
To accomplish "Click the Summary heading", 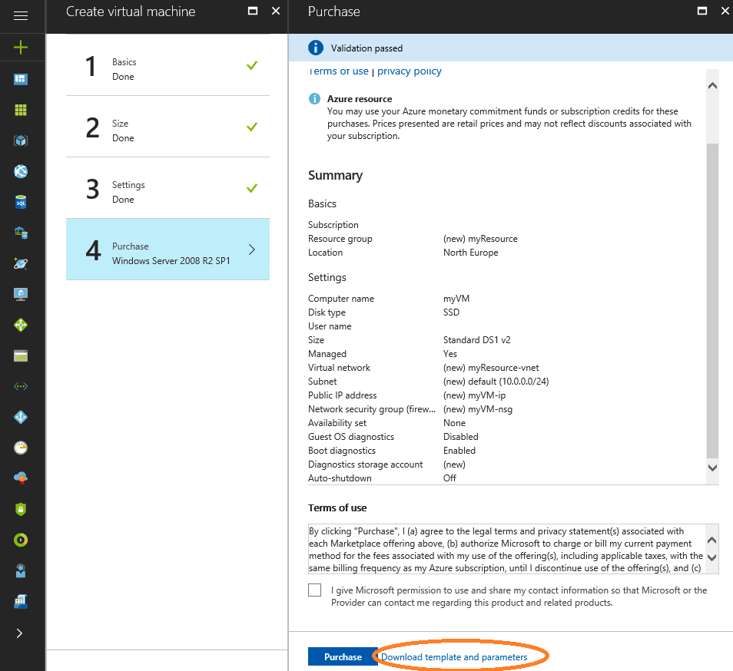I will (x=335, y=176).
